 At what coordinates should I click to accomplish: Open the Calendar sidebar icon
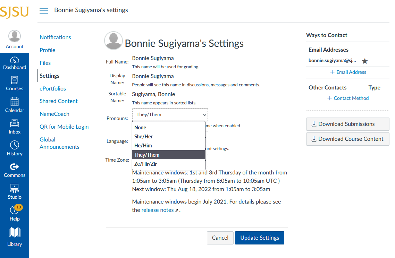(x=15, y=105)
